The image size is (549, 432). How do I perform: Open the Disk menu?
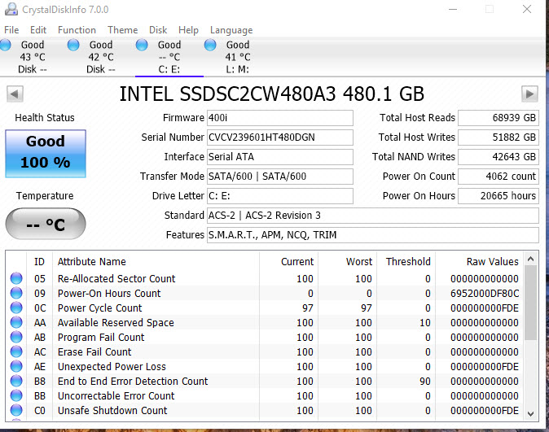click(158, 30)
